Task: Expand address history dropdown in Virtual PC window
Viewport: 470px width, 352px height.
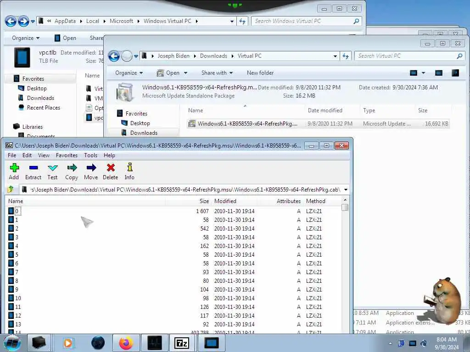Action: coord(335,56)
